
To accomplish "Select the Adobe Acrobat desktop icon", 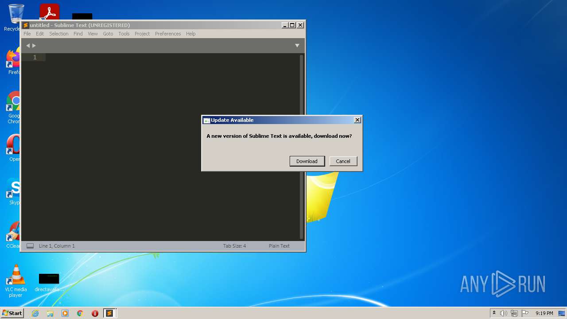I will [x=49, y=12].
